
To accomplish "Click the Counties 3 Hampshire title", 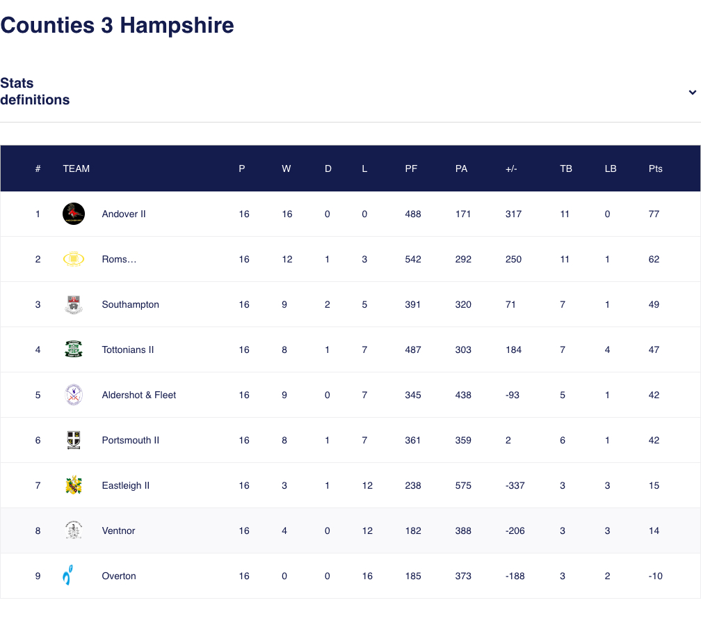I will click(x=117, y=25).
